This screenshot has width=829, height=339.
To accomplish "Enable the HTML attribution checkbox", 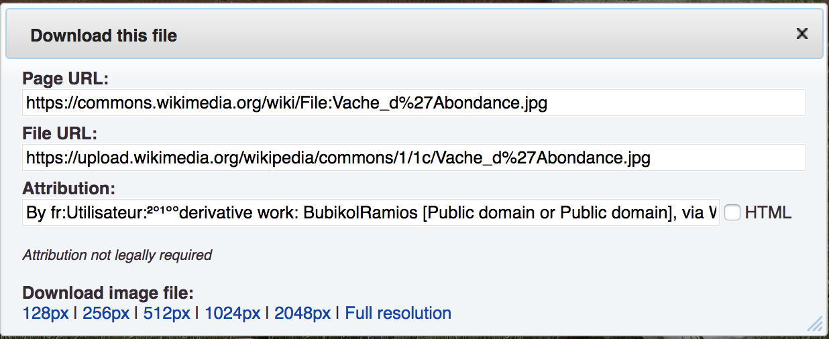I will [x=732, y=213].
